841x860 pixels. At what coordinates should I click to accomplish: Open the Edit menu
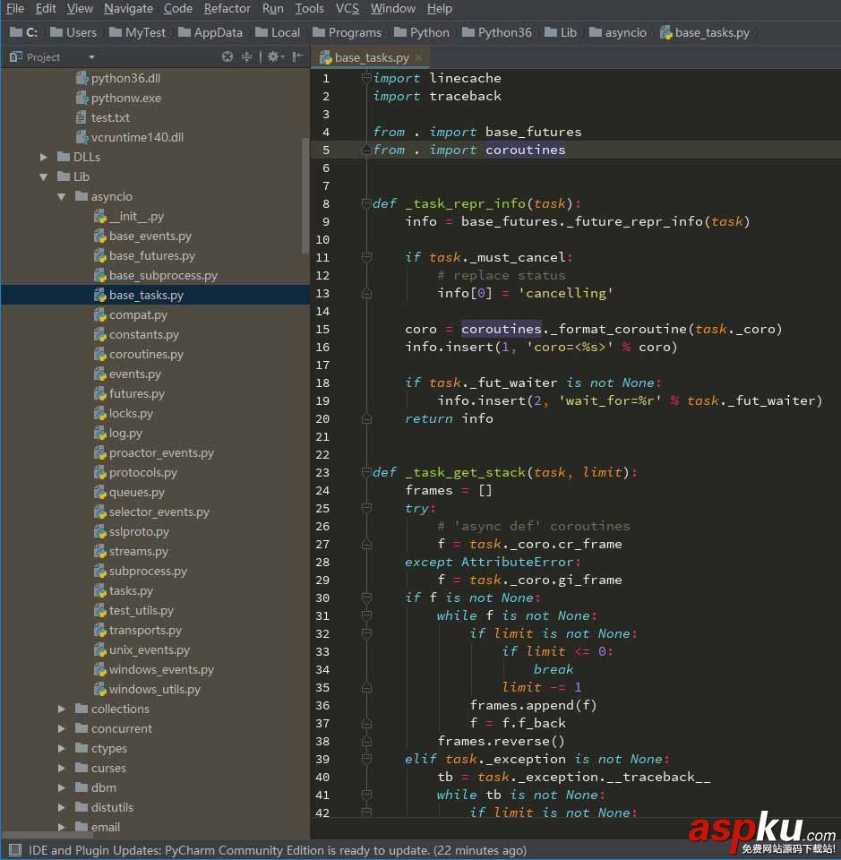[x=46, y=8]
